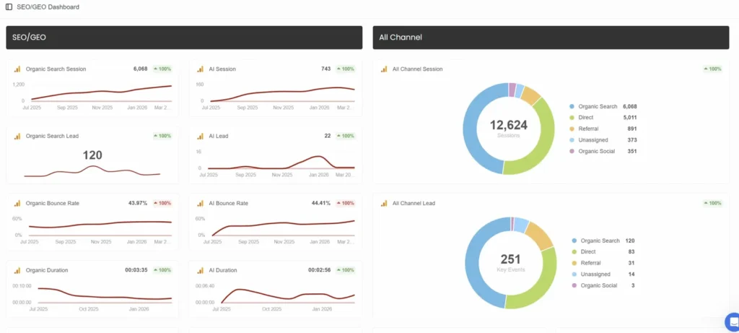Screen dimensions: 739x333
Task: Click the AI Lead 100% badge
Action: coord(346,136)
